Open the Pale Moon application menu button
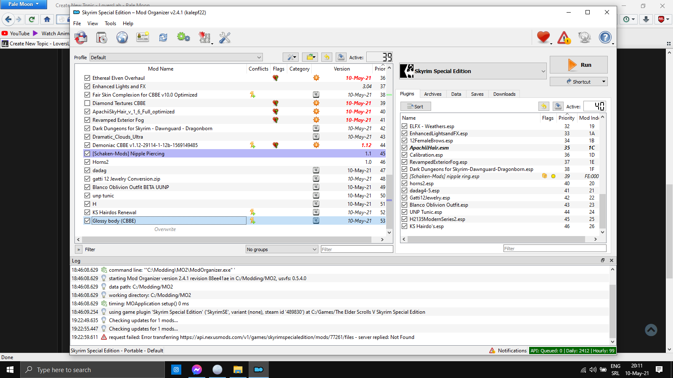 point(24,4)
